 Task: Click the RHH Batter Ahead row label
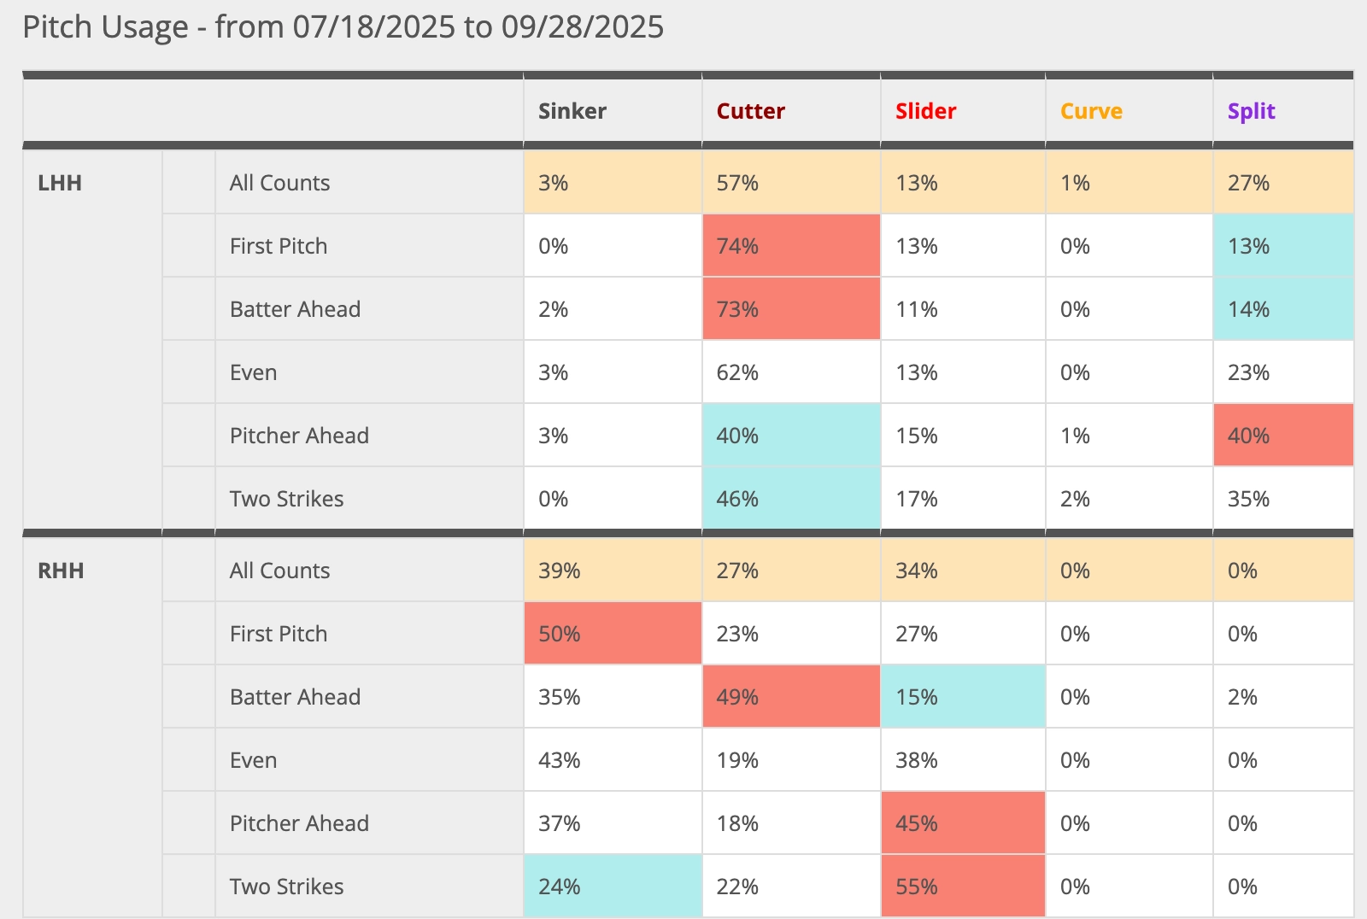coord(295,697)
